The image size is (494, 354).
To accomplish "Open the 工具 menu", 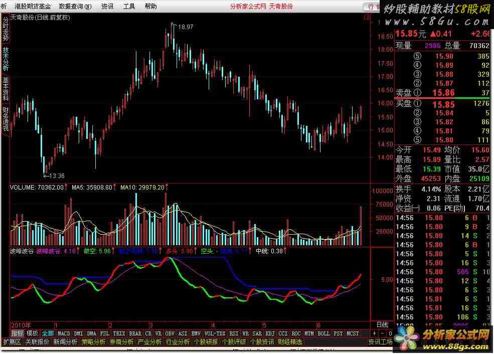I will [x=129, y=7].
